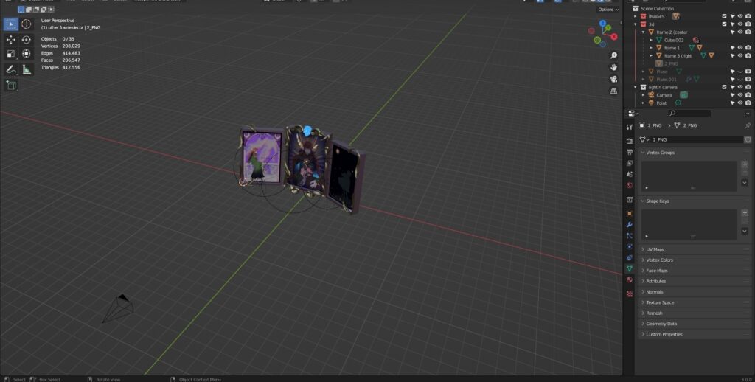Open the Material properties tab
The width and height of the screenshot is (755, 382).
tap(630, 280)
